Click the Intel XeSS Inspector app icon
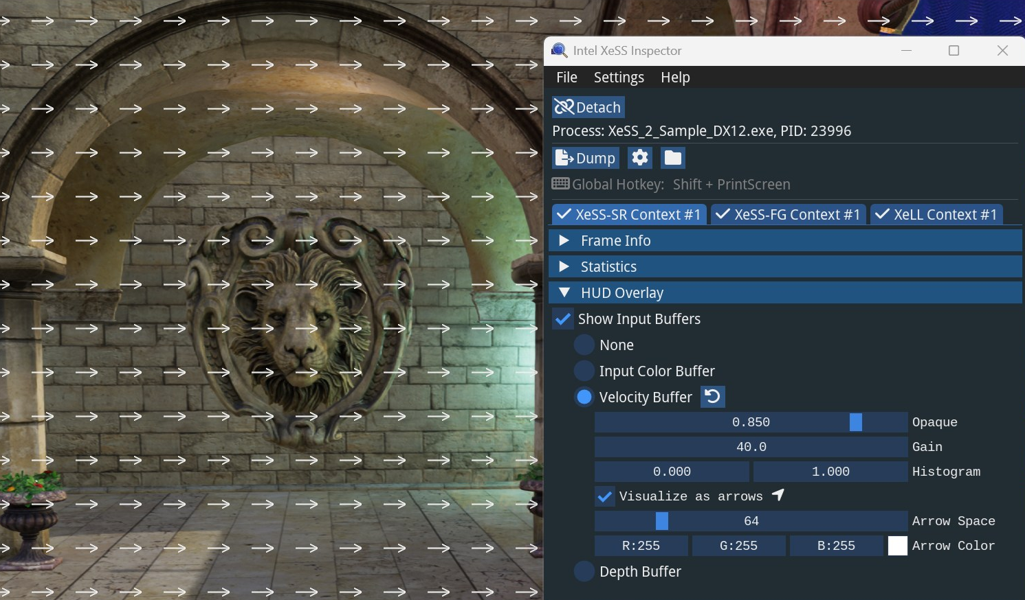The height and width of the screenshot is (600, 1025). pos(560,51)
